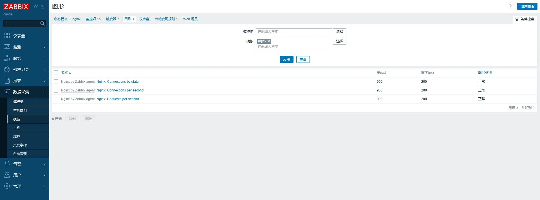Screen dimensions: 540x200
Task: Open Nginx: Requests per second graph
Action: pyautogui.click(x=118, y=99)
